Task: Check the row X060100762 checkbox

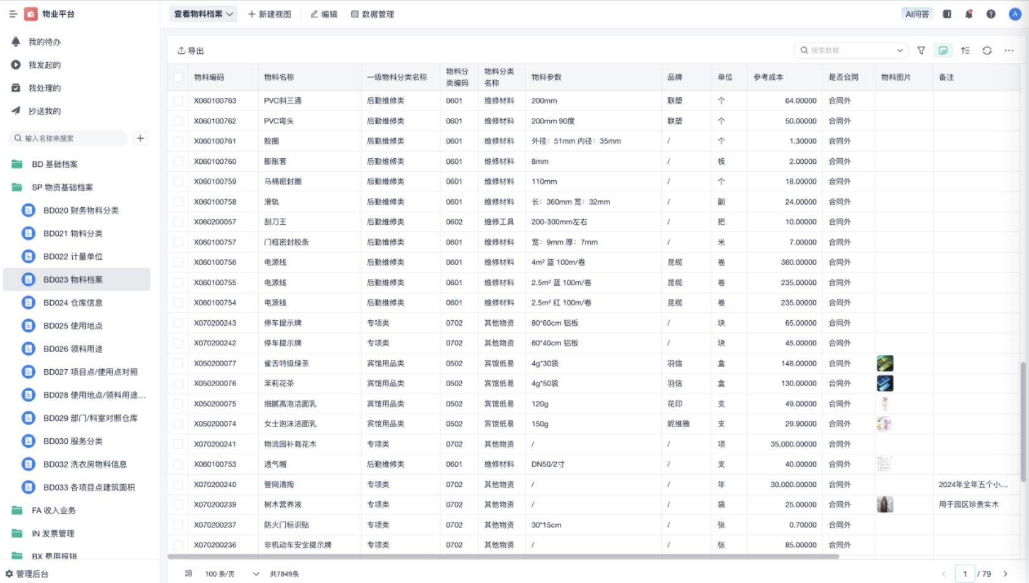Action: click(x=178, y=121)
